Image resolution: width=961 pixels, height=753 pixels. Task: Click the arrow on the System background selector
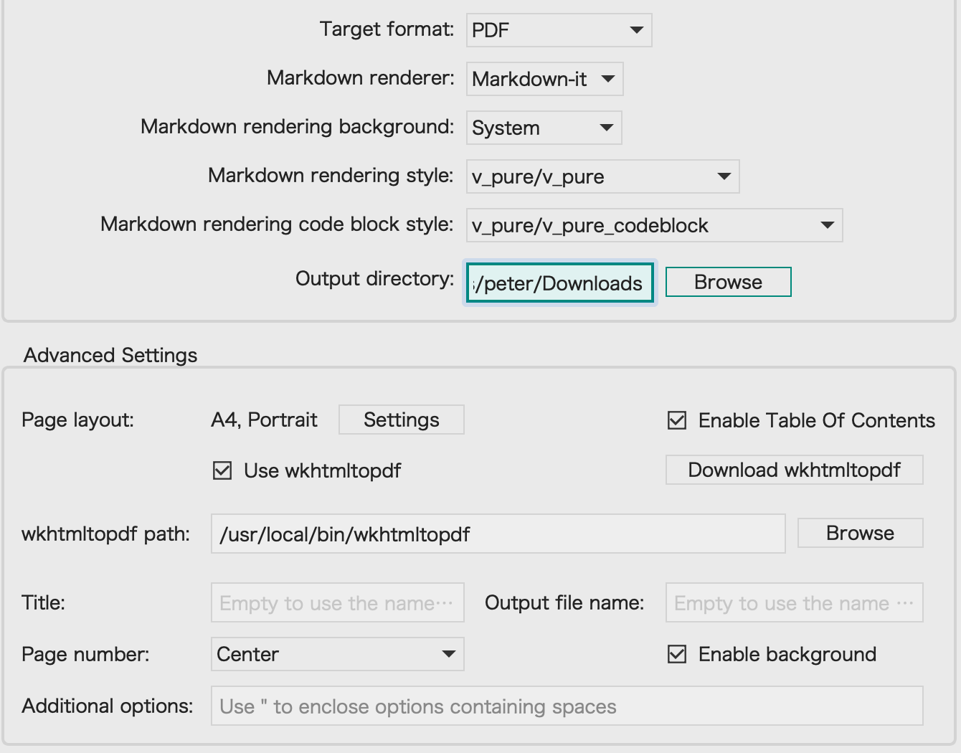point(605,128)
